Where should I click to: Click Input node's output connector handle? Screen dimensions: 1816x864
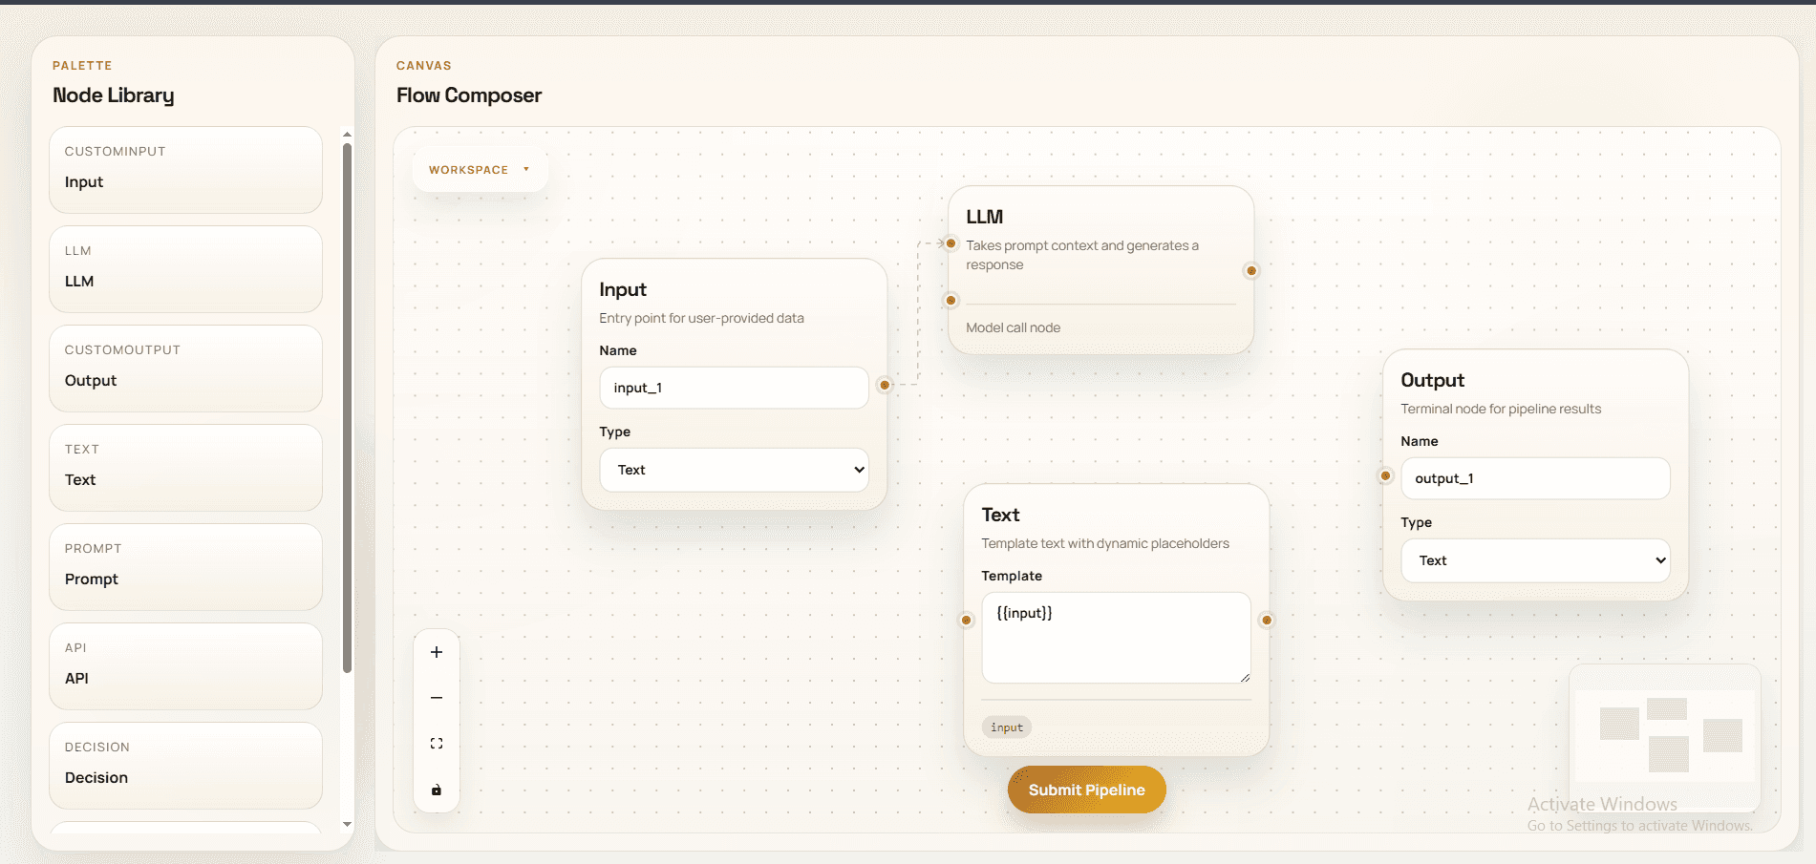coord(885,385)
